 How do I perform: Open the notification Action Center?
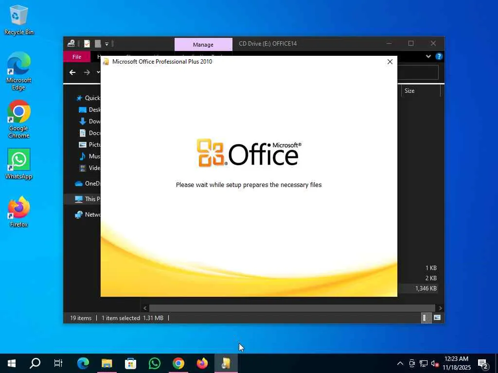483,364
